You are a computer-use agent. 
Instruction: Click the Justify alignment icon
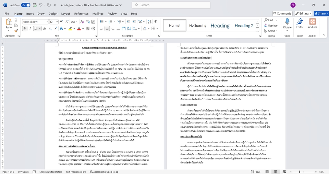tap(118, 29)
